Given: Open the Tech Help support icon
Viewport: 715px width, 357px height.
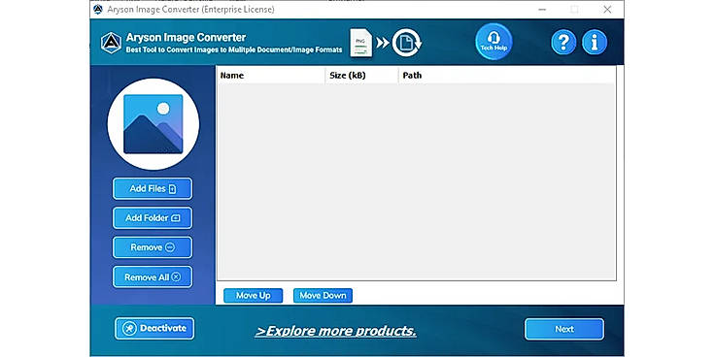Looking at the screenshot, I should click(x=494, y=42).
